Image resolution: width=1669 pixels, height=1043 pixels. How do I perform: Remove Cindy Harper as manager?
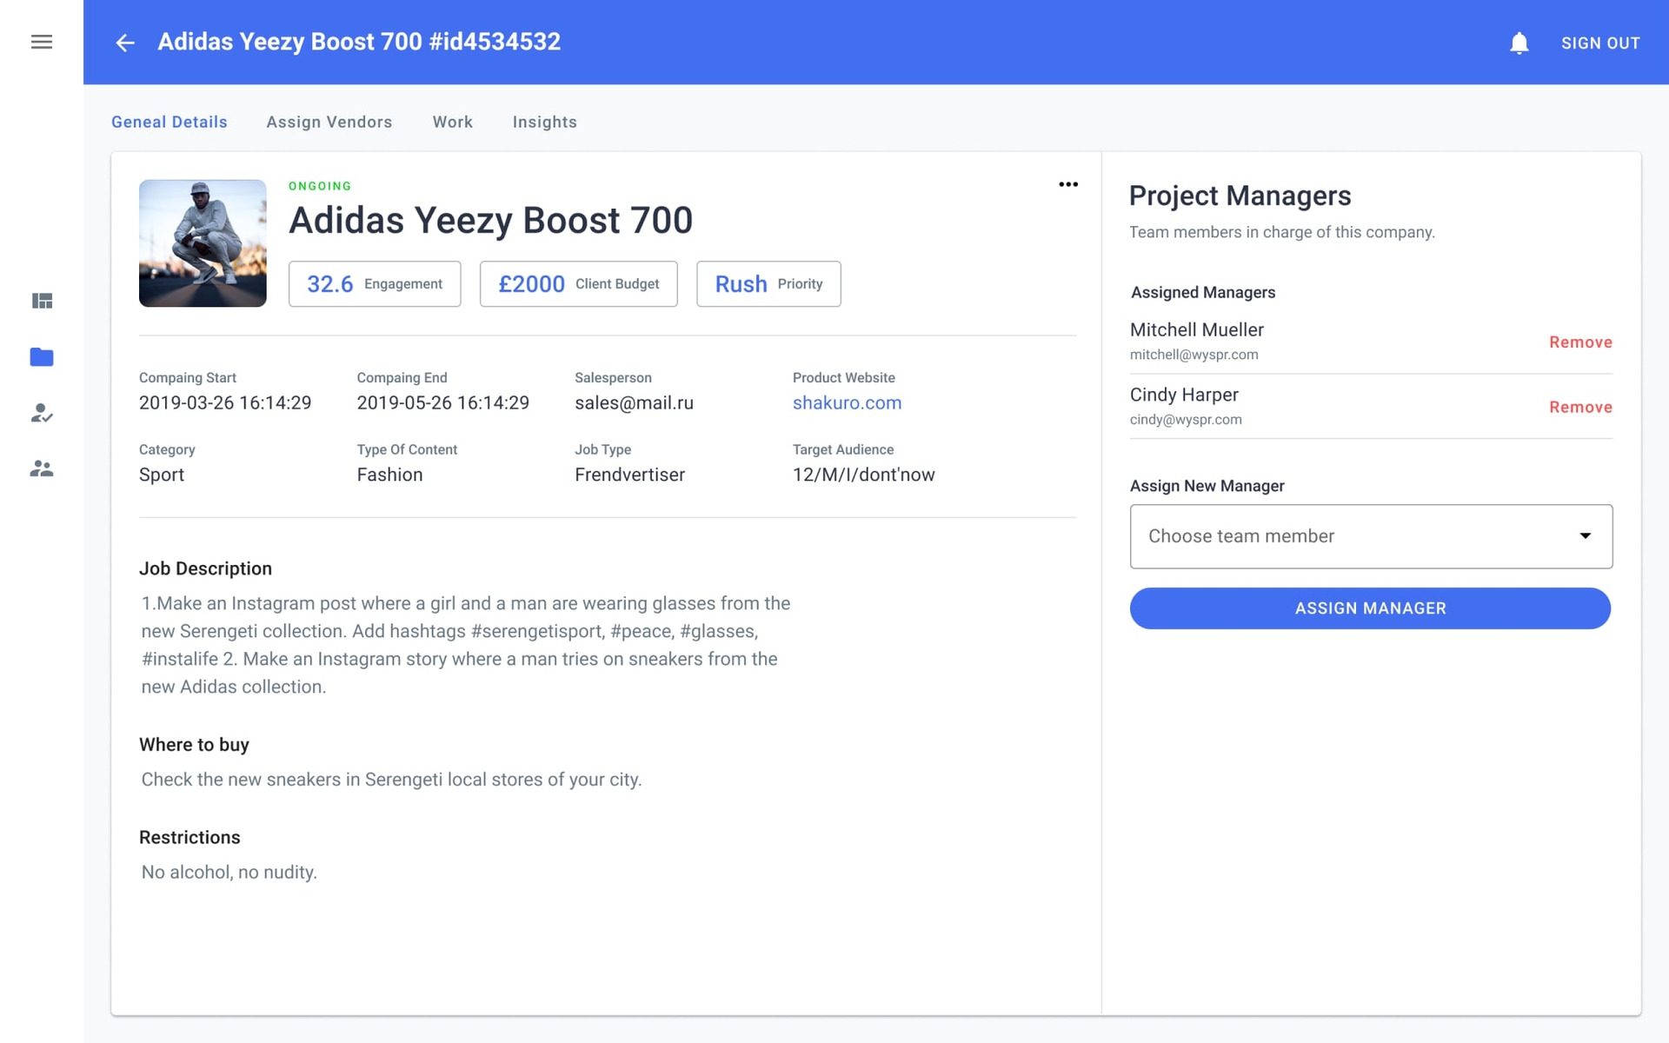click(x=1580, y=407)
